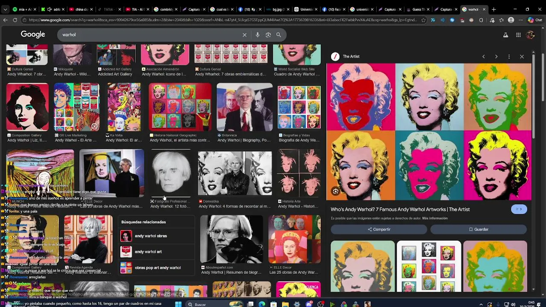This screenshot has height=307, width=546.
Task: Switch to the bg.jpg tab
Action: (279, 9)
